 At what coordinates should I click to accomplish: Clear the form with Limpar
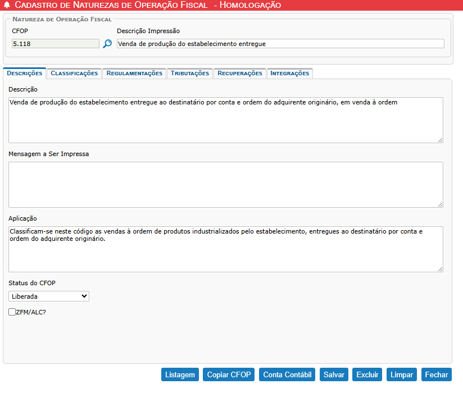(x=401, y=375)
